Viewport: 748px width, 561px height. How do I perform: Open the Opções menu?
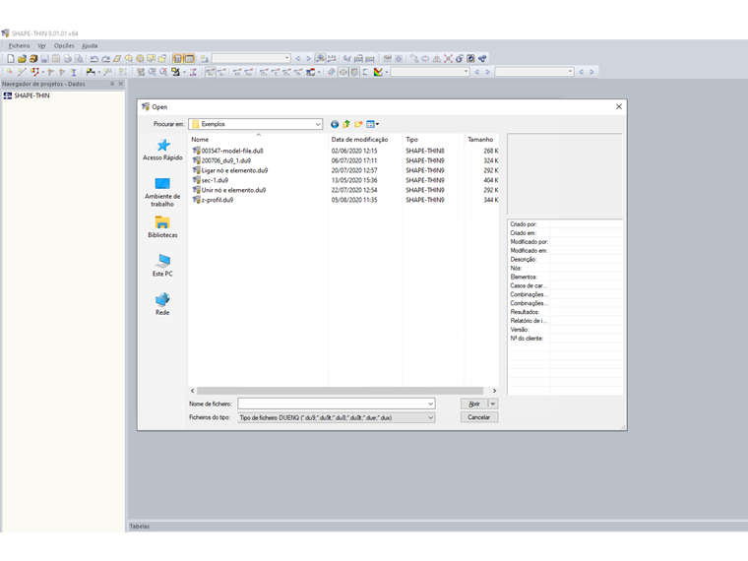pyautogui.click(x=64, y=46)
